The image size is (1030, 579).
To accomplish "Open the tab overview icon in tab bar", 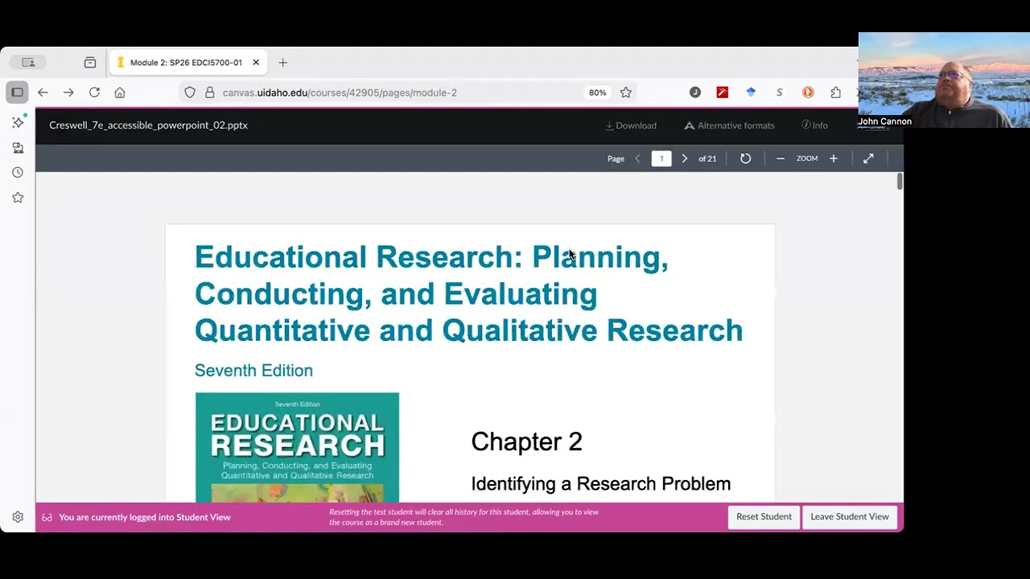I will click(x=89, y=63).
